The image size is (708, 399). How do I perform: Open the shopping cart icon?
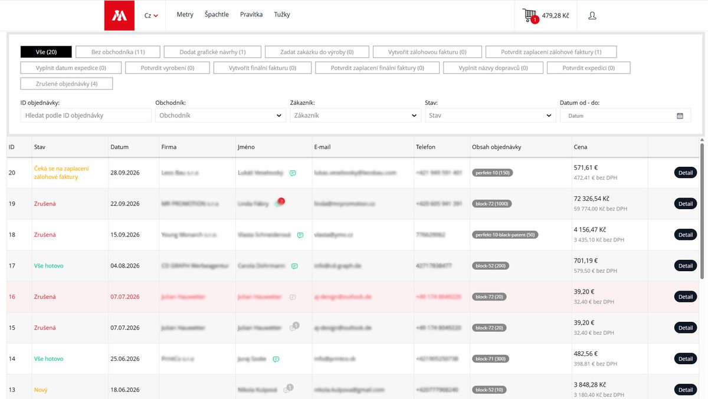[530, 15]
